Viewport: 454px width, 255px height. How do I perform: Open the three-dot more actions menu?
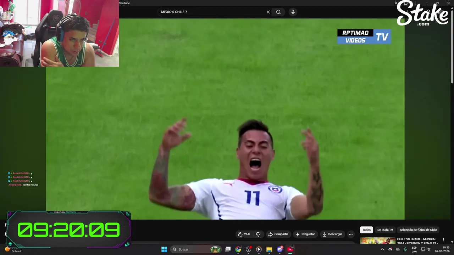[351, 234]
